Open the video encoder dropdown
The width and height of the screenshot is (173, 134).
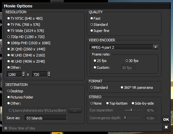[156, 47]
